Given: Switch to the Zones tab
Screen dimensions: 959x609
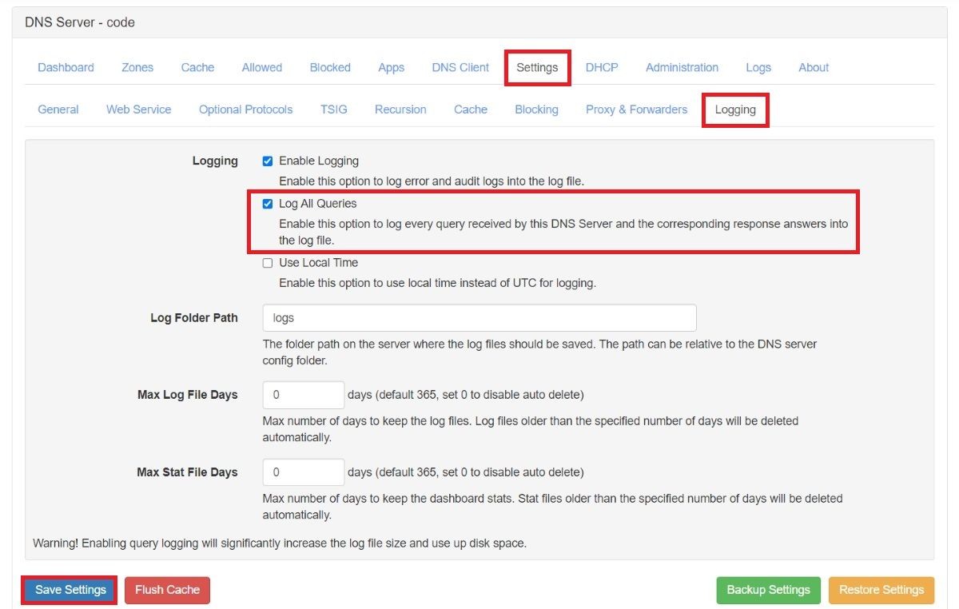Looking at the screenshot, I should 137,68.
